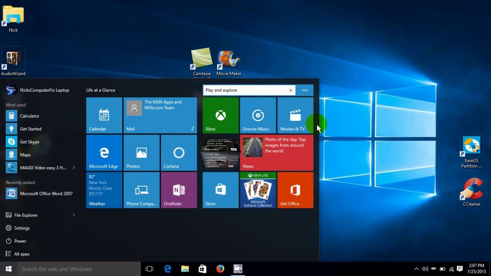Image resolution: width=491 pixels, height=276 pixels.
Task: Open Store from the taskbar
Action: pyautogui.click(x=203, y=269)
